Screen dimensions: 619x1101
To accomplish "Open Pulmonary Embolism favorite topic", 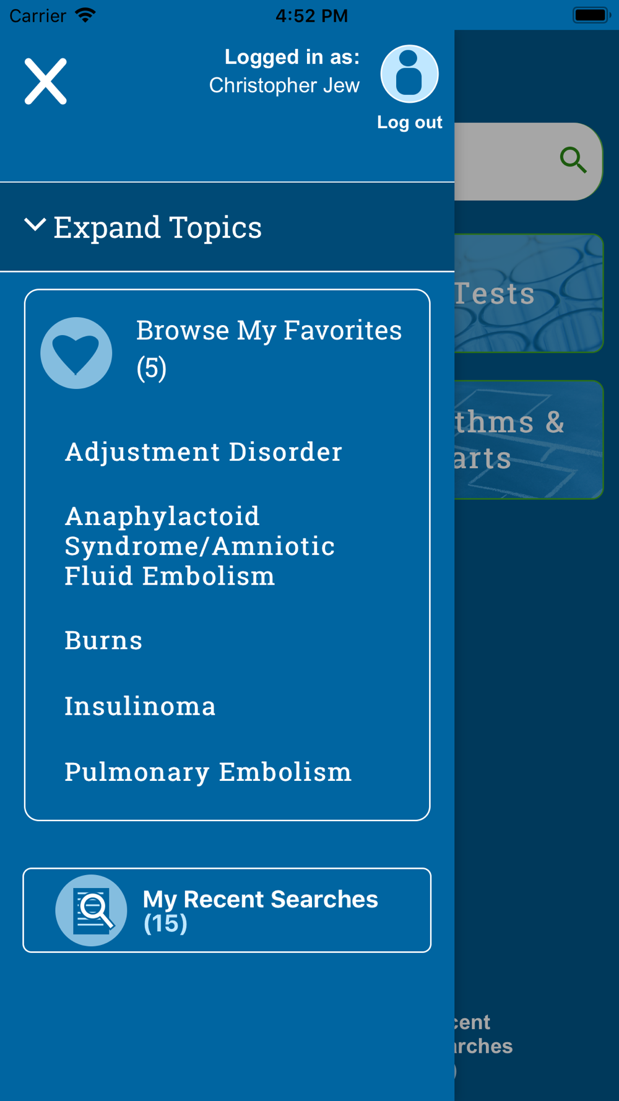I will tap(208, 772).
